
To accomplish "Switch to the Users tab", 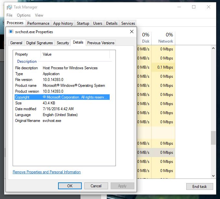I will click(x=98, y=23).
